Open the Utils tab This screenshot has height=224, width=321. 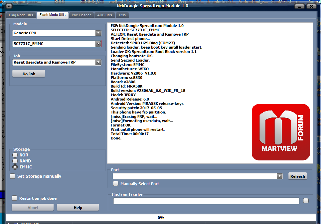click(x=122, y=15)
